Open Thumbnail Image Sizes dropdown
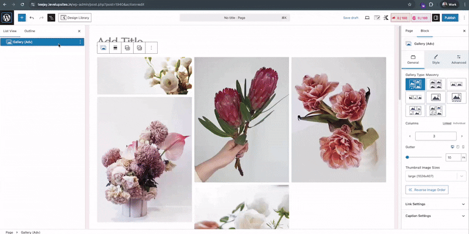Image resolution: width=469 pixels, height=234 pixels. click(436, 176)
